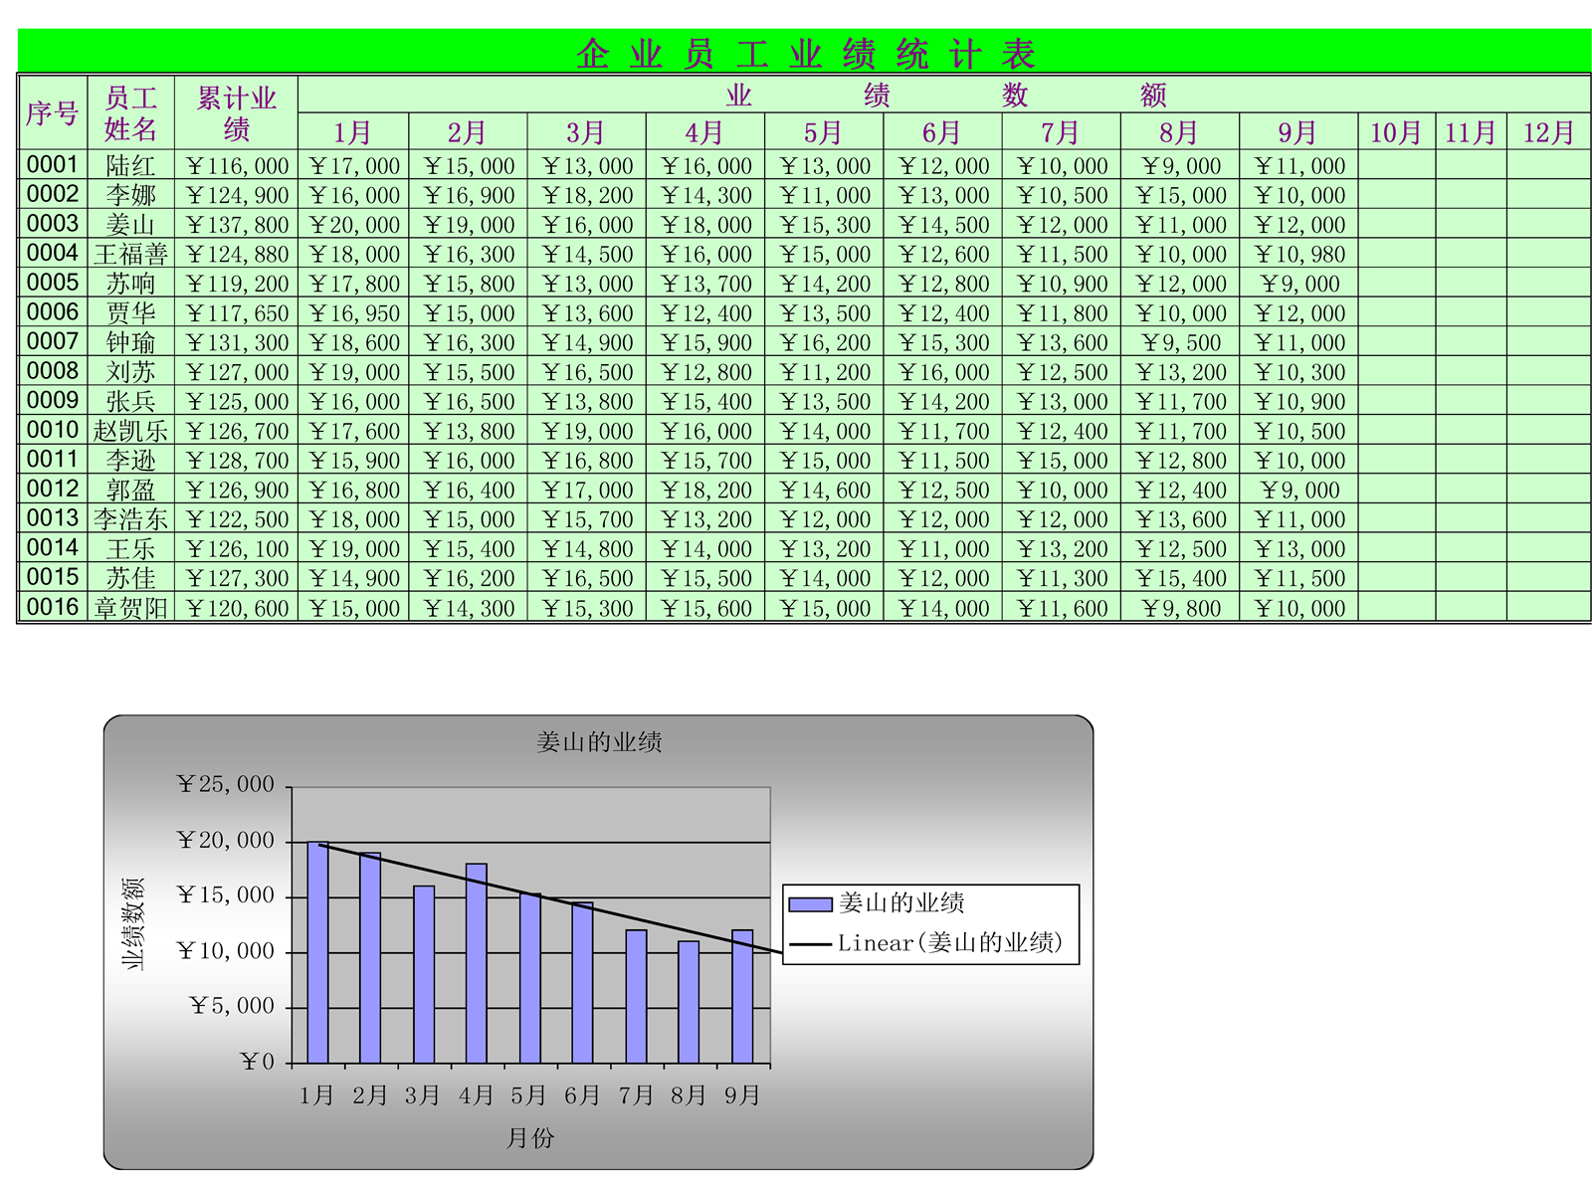Select the employee name cell 姜山
The image size is (1592, 1186).
130,225
